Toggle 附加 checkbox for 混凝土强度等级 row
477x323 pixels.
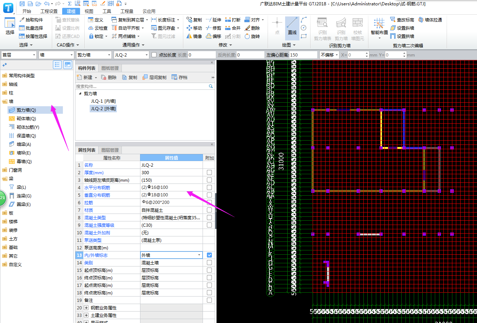pos(209,225)
